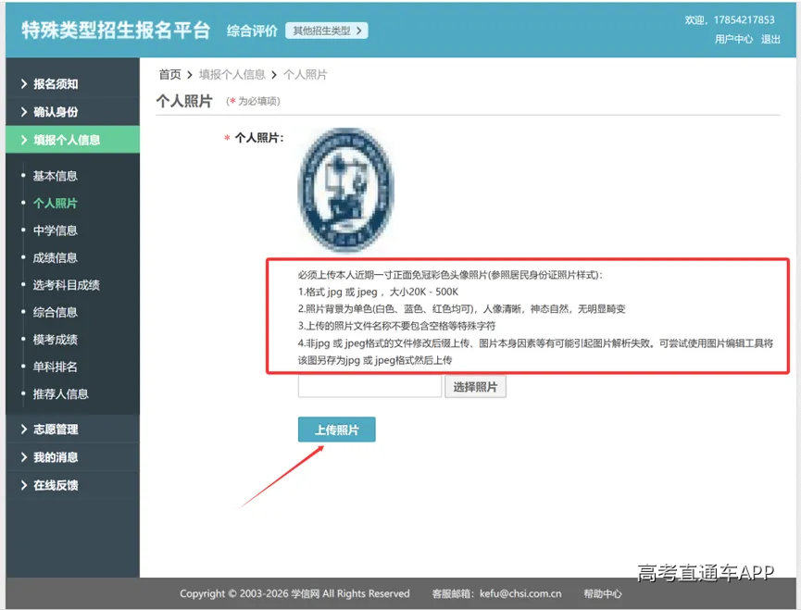Click the 上传照片 button
The width and height of the screenshot is (801, 610).
coord(337,429)
